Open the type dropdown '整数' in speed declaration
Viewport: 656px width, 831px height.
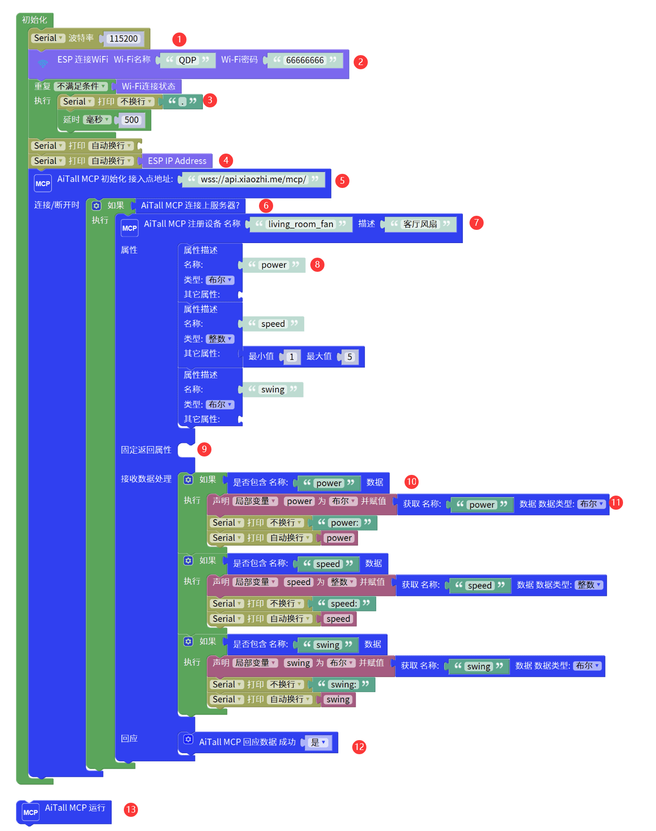coord(342,582)
